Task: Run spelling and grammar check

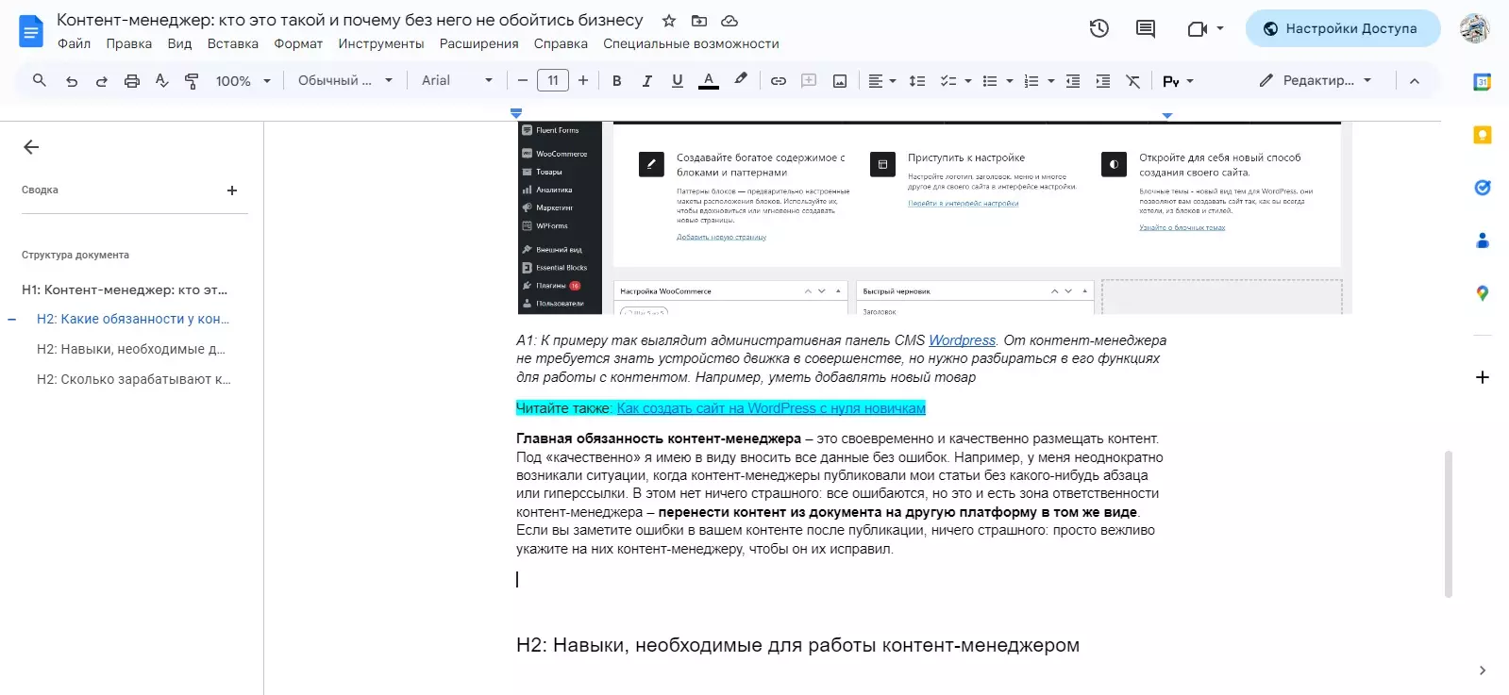Action: [x=162, y=81]
